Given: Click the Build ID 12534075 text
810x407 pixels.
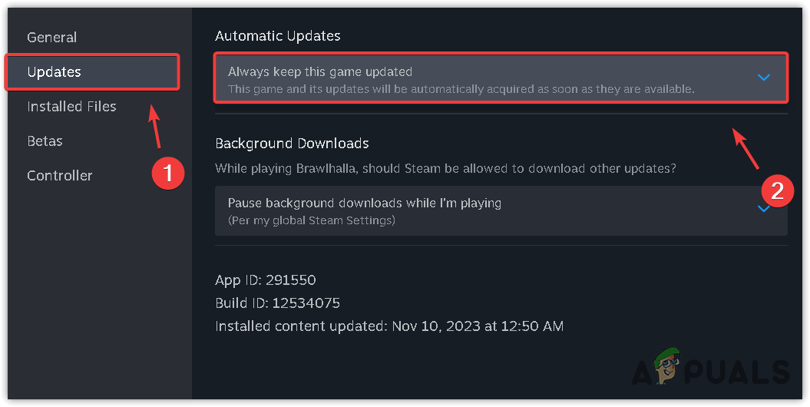Looking at the screenshot, I should (x=277, y=303).
